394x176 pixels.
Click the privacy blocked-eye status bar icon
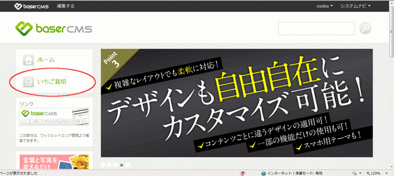pos(243,173)
